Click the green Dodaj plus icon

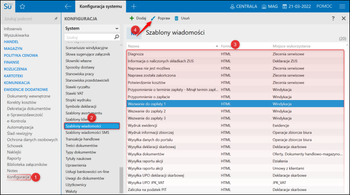pyautogui.click(x=132, y=18)
